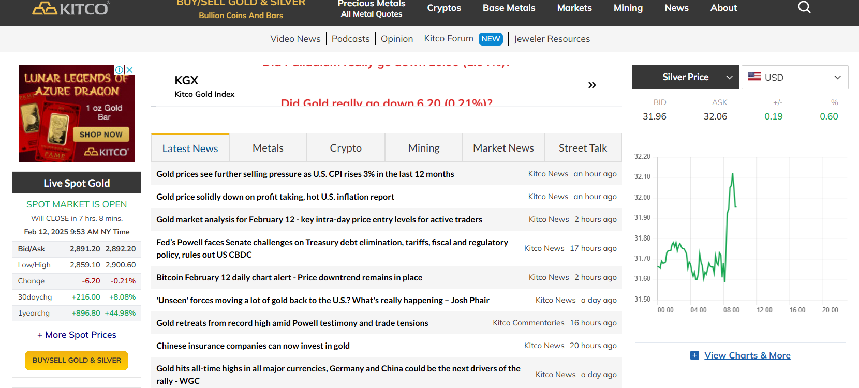859x388 pixels.
Task: Open the Mining menu in header
Action: (628, 8)
